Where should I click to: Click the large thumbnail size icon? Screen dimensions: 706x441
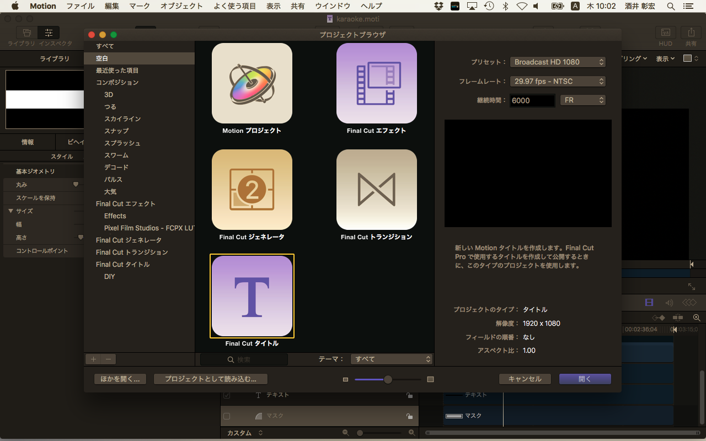431,379
